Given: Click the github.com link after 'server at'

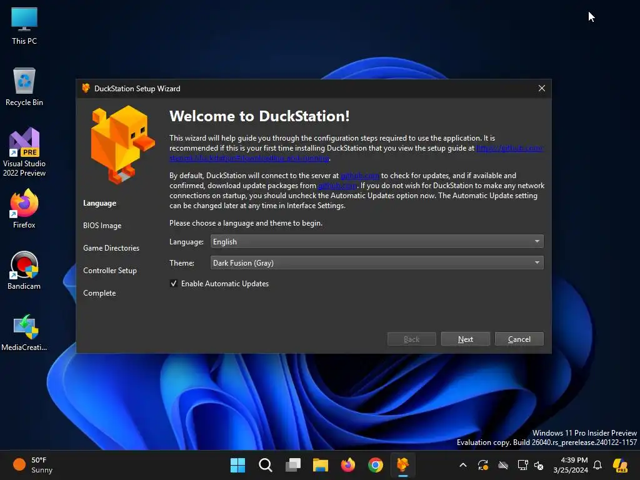Looking at the screenshot, I should click(x=359, y=176).
